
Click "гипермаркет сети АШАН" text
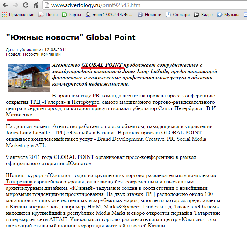37,219
